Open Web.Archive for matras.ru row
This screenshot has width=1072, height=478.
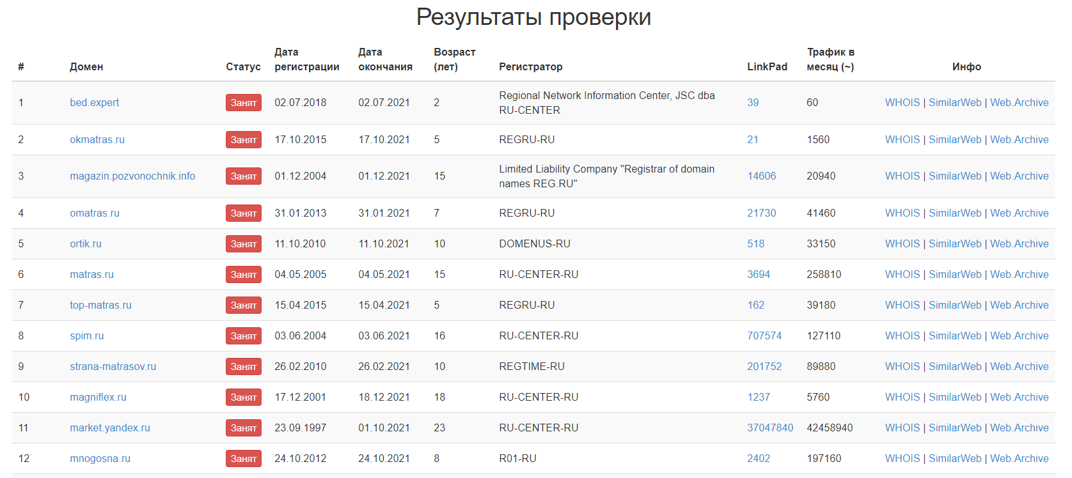(1019, 274)
